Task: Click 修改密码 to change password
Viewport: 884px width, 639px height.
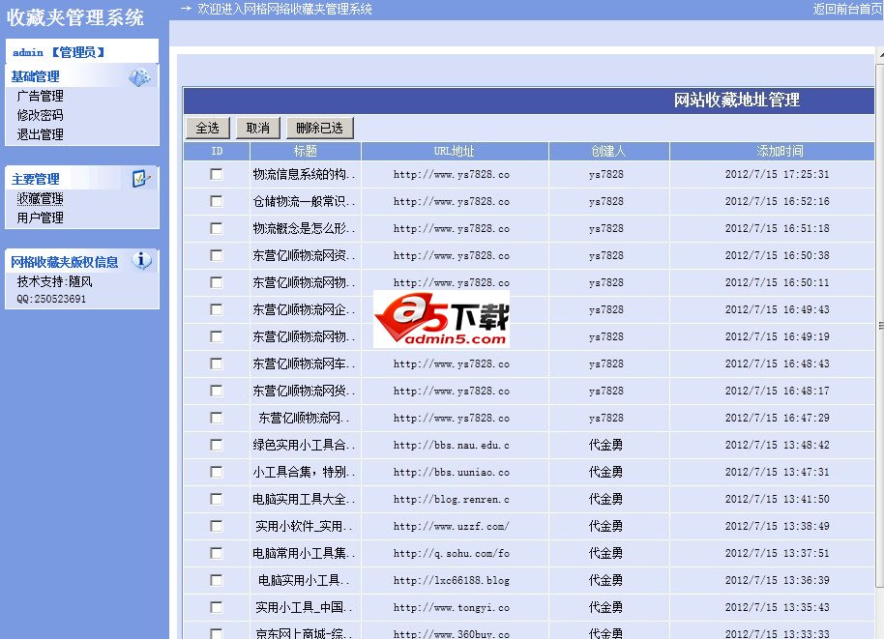Action: click(x=39, y=115)
